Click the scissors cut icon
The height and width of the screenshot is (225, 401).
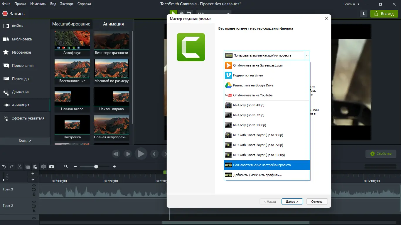point(20,166)
